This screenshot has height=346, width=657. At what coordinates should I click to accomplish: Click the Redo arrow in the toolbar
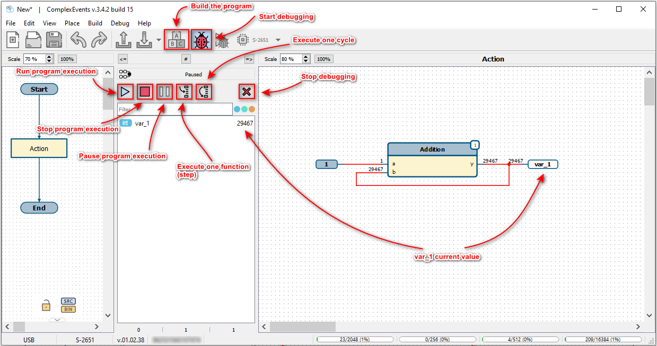(x=99, y=40)
